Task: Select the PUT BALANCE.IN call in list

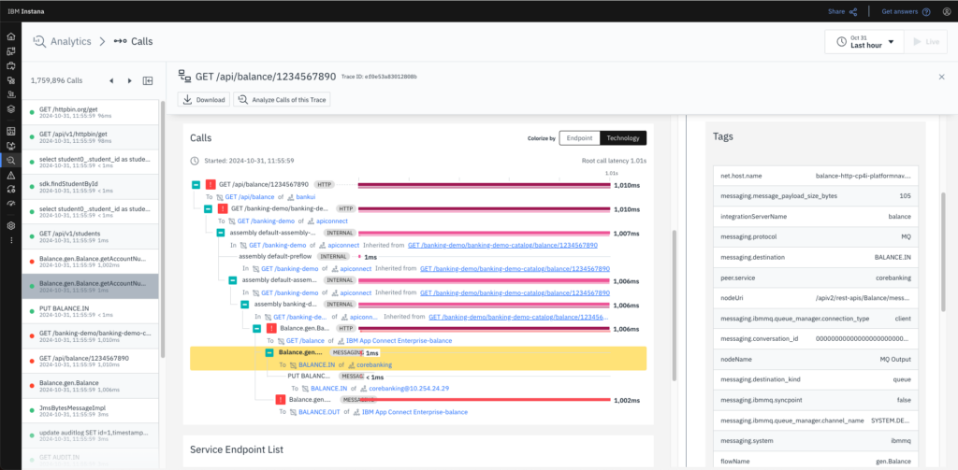Action: pos(91,311)
